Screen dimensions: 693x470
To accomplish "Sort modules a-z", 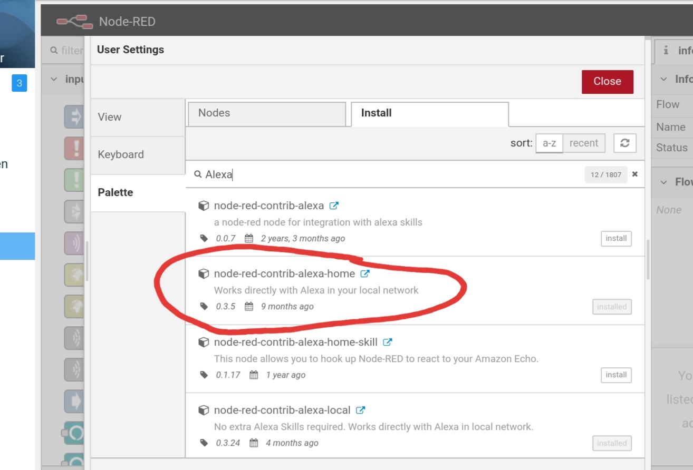I will pyautogui.click(x=549, y=143).
